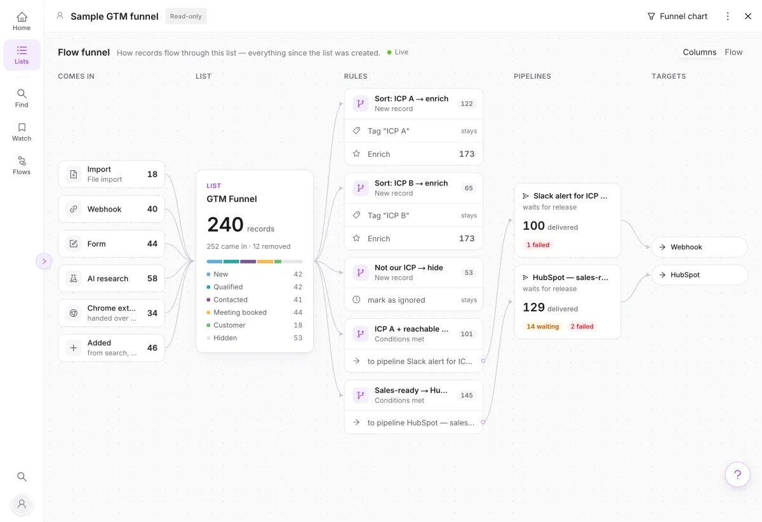Image resolution: width=762 pixels, height=522 pixels.
Task: Open the HubSpot target
Action: [699, 275]
